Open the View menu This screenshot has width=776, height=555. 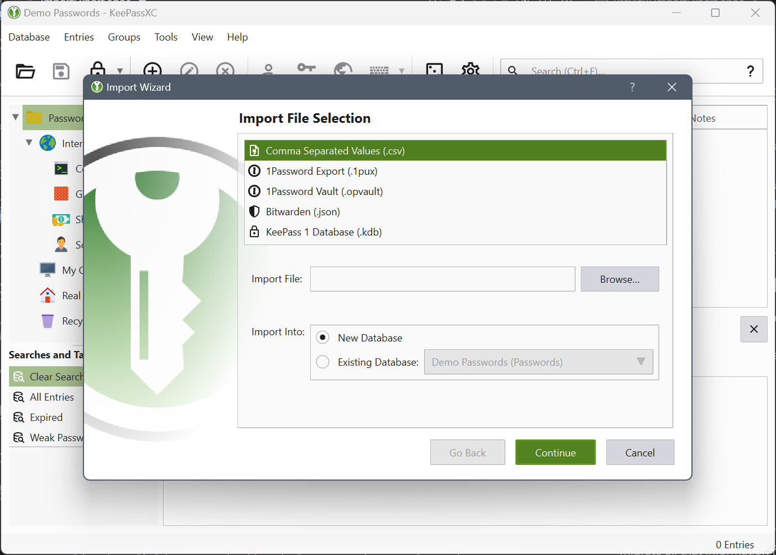[202, 37]
